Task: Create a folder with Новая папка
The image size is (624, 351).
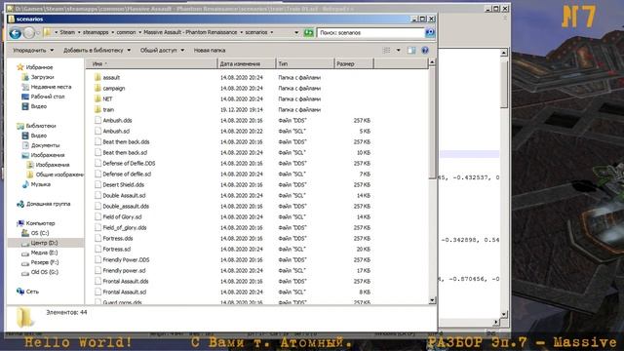Action: point(210,50)
